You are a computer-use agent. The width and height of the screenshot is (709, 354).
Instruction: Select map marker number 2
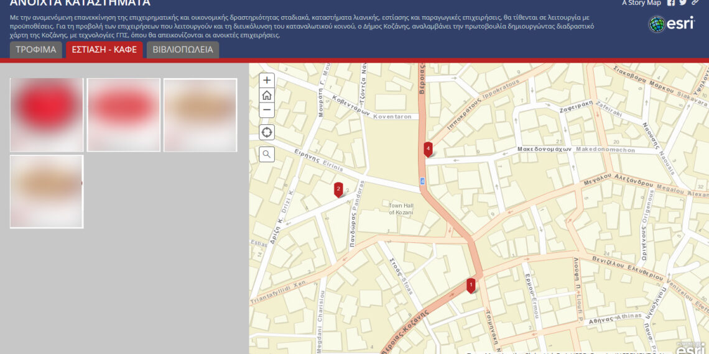[x=338, y=189]
